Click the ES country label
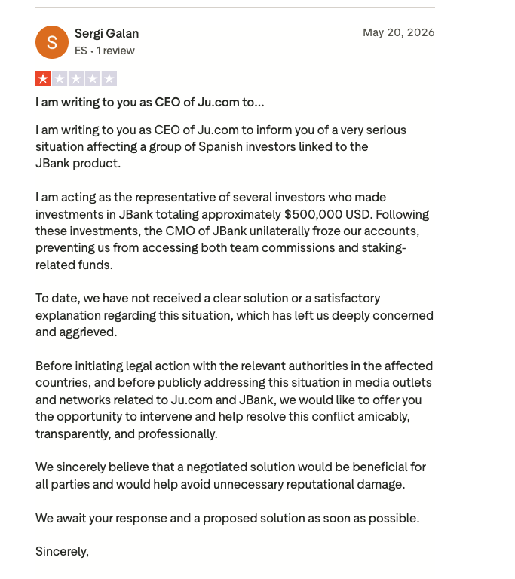Image resolution: width=515 pixels, height=579 pixels. click(x=81, y=51)
